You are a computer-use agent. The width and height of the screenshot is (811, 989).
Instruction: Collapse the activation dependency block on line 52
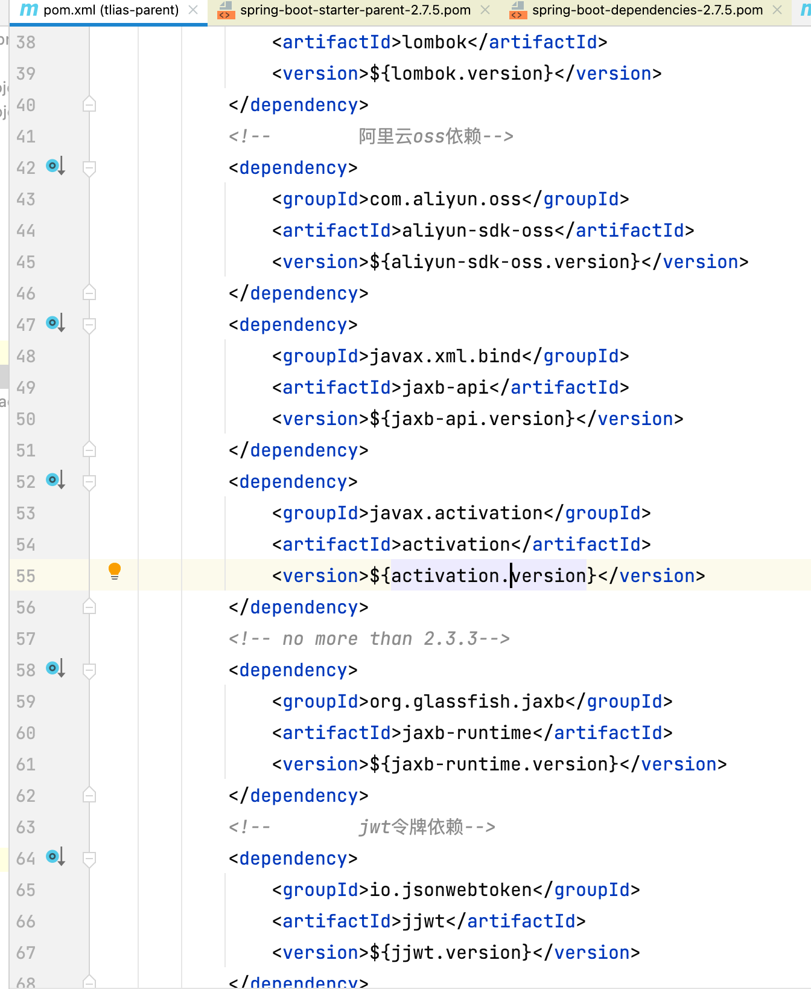(89, 482)
